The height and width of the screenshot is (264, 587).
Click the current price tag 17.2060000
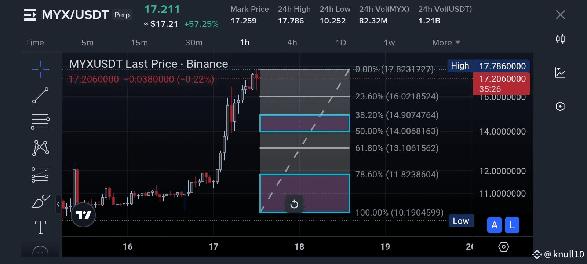pos(502,84)
